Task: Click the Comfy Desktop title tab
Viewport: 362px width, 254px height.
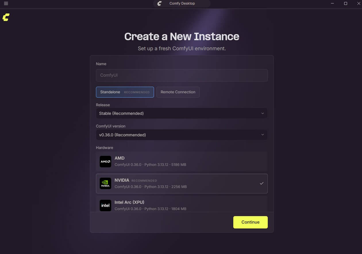Action: (182, 3)
